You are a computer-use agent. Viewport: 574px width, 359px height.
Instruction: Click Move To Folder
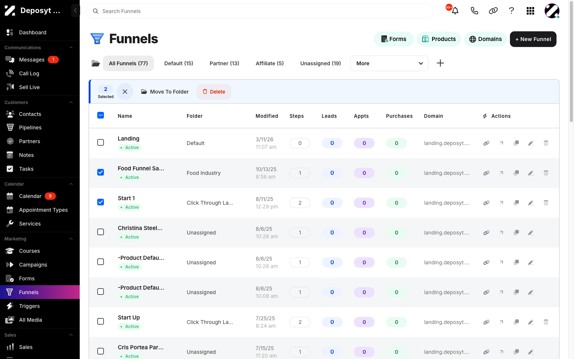(165, 92)
